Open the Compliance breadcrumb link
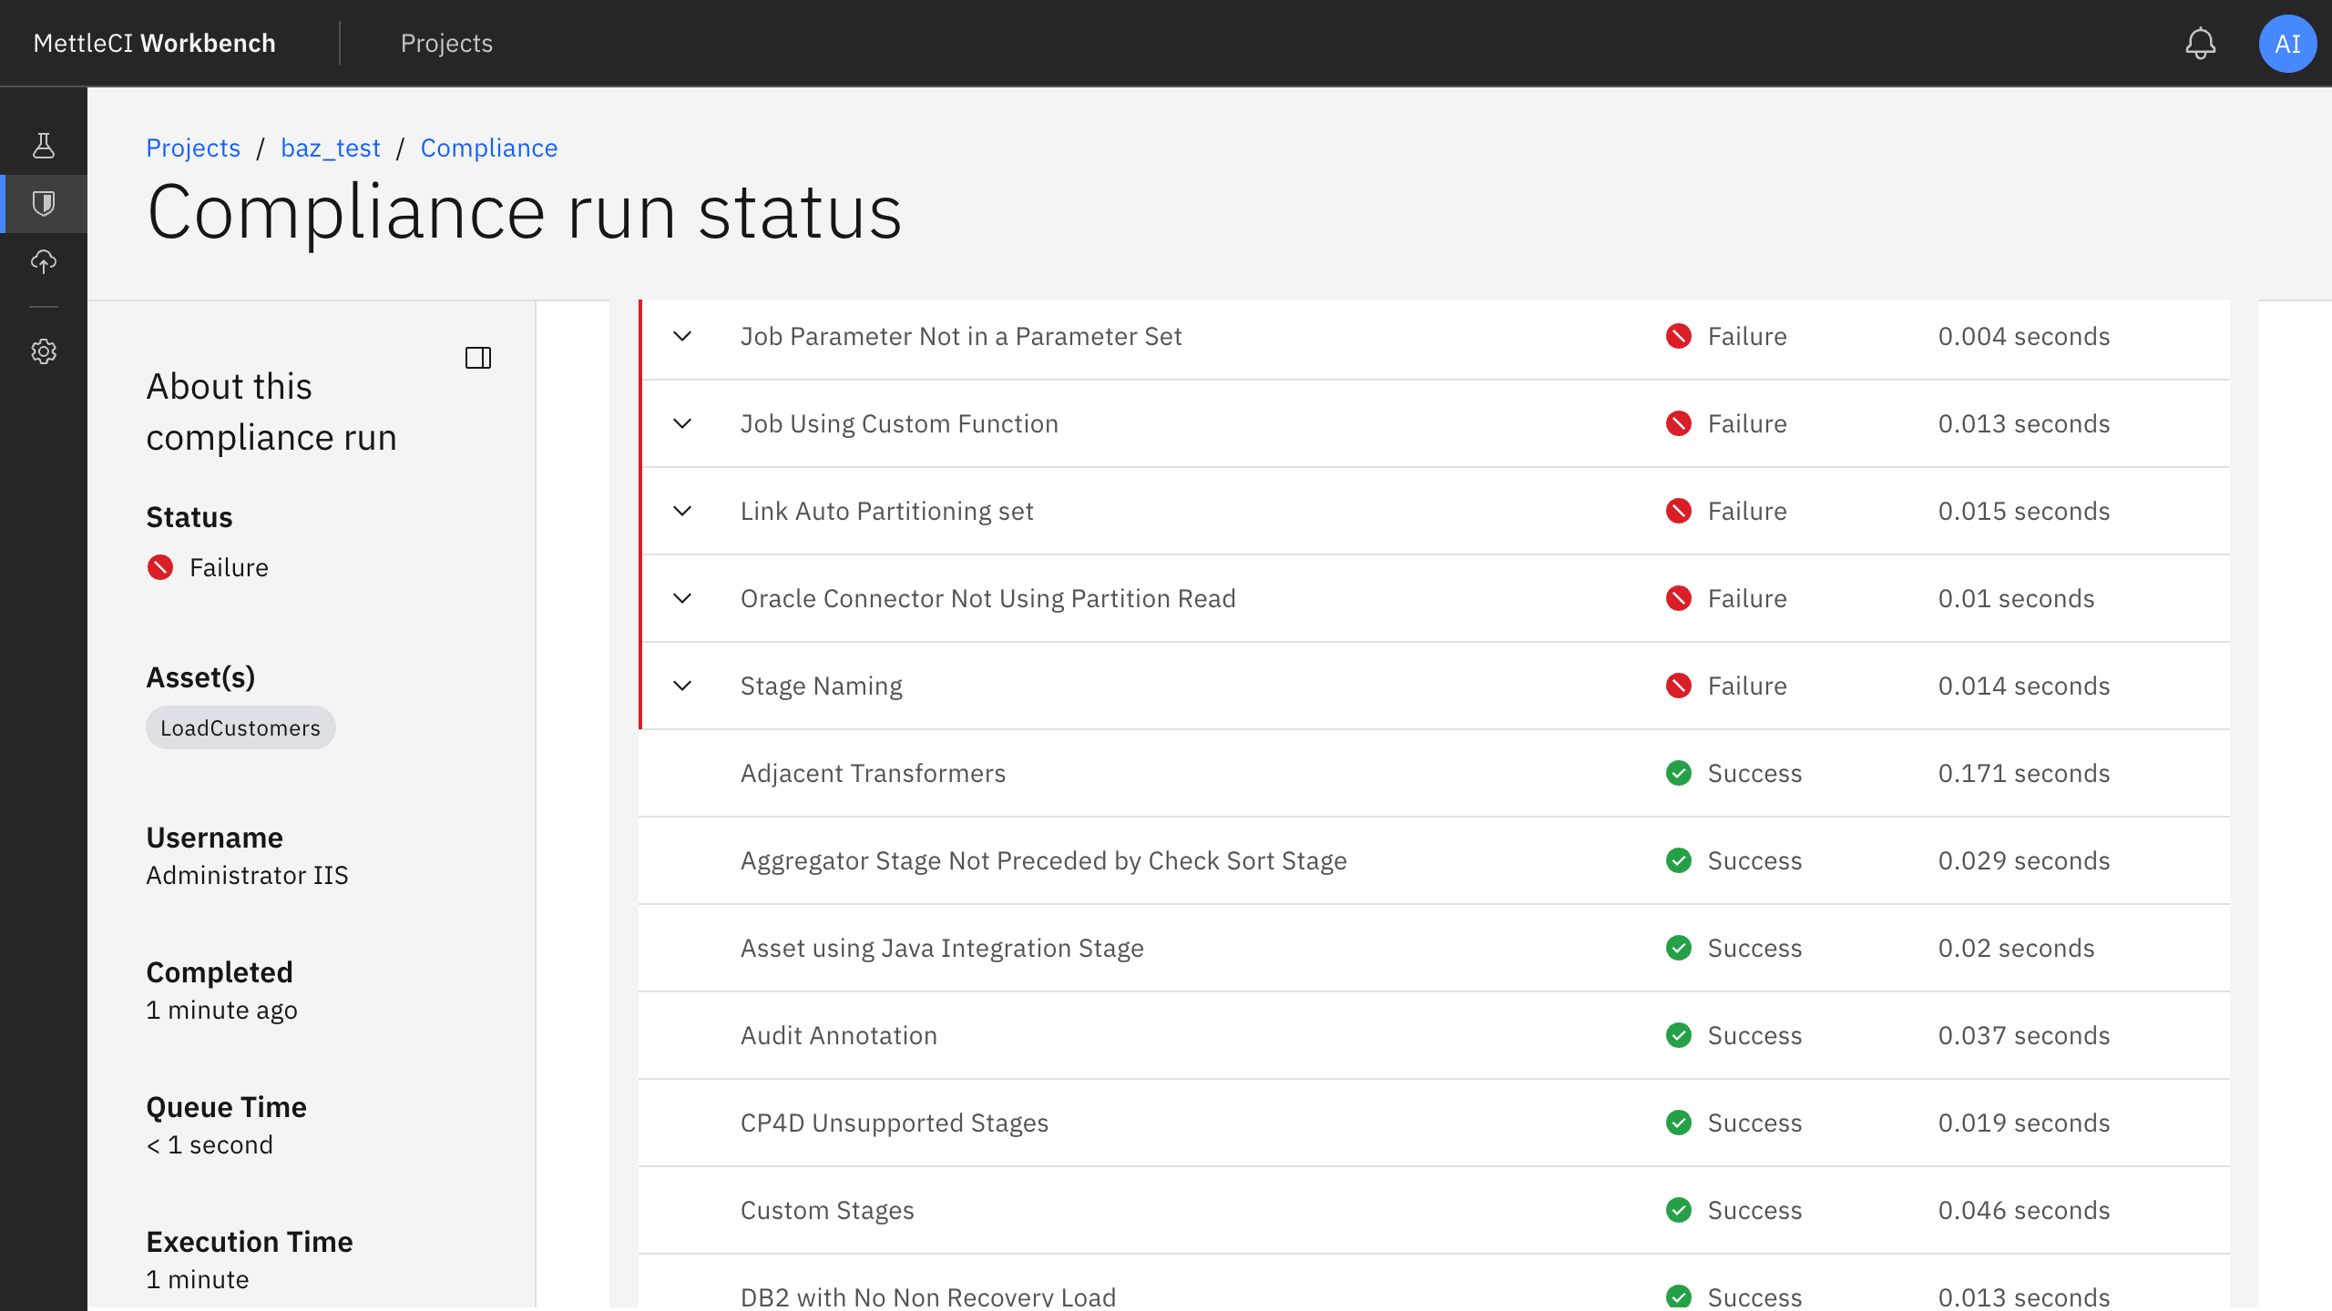Image resolution: width=2332 pixels, height=1311 pixels. click(x=489, y=147)
